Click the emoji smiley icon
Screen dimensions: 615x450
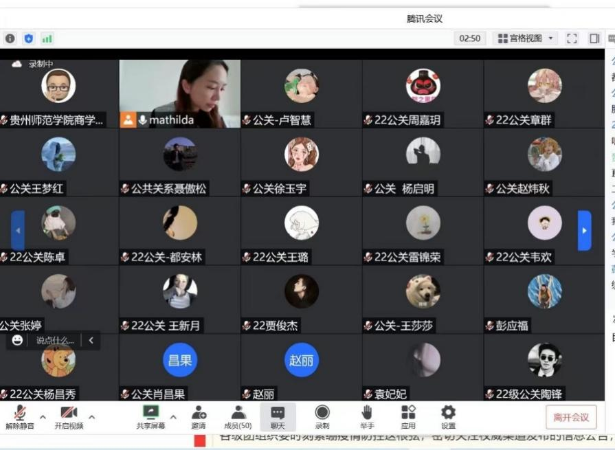tap(18, 340)
